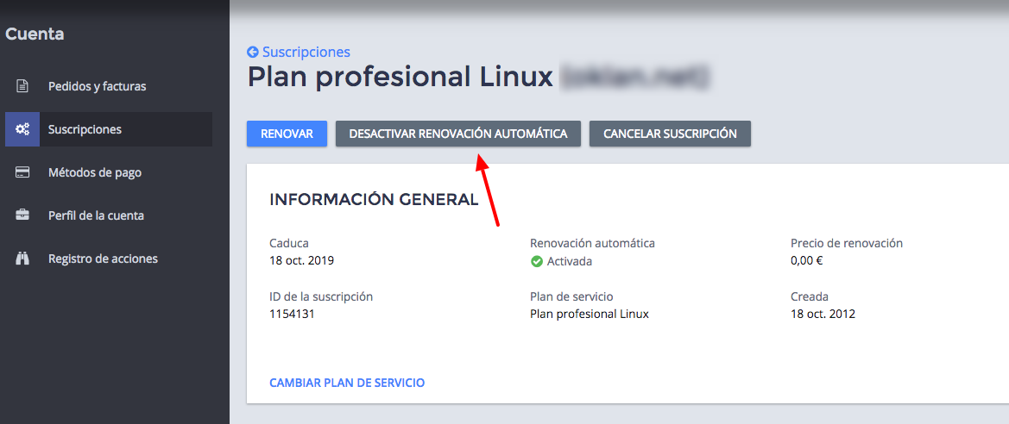Click the Suscripciones gears icon

coord(22,129)
